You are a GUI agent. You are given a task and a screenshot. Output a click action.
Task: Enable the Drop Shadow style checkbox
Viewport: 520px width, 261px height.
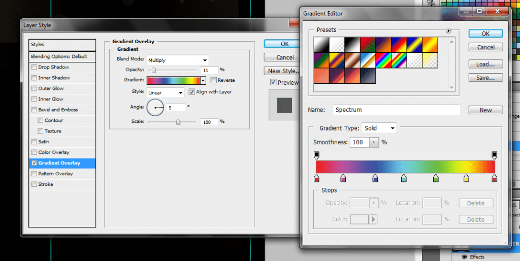pyautogui.click(x=34, y=67)
